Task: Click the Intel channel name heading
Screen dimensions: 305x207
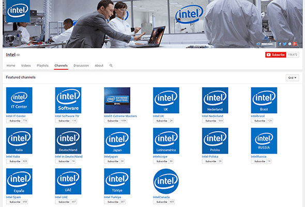Action: 10,55
